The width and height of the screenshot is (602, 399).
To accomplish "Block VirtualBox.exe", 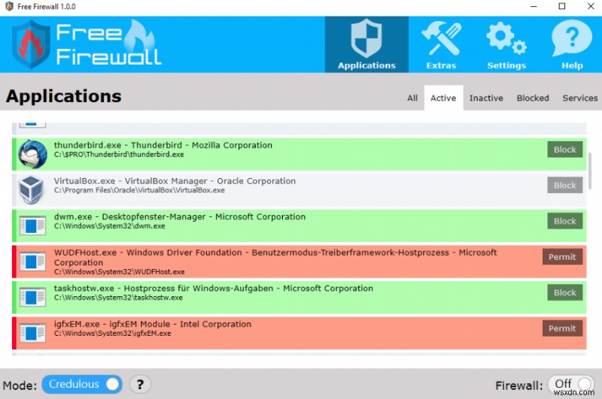I will point(565,185).
